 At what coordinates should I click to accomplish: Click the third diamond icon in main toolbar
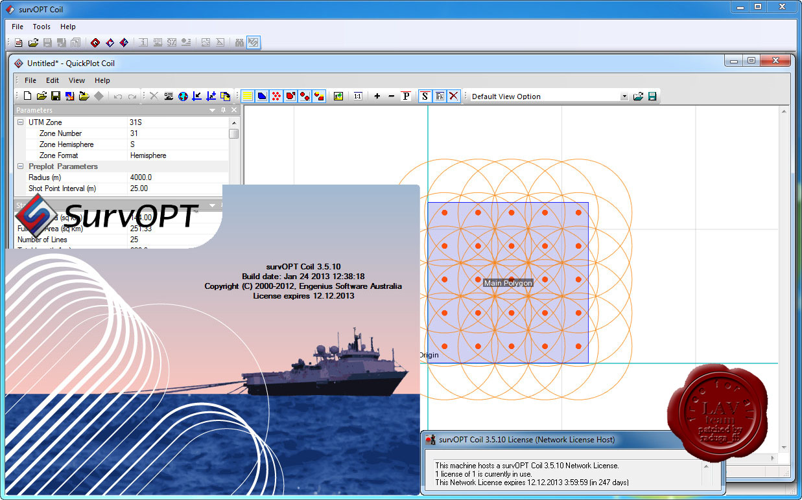[124, 43]
